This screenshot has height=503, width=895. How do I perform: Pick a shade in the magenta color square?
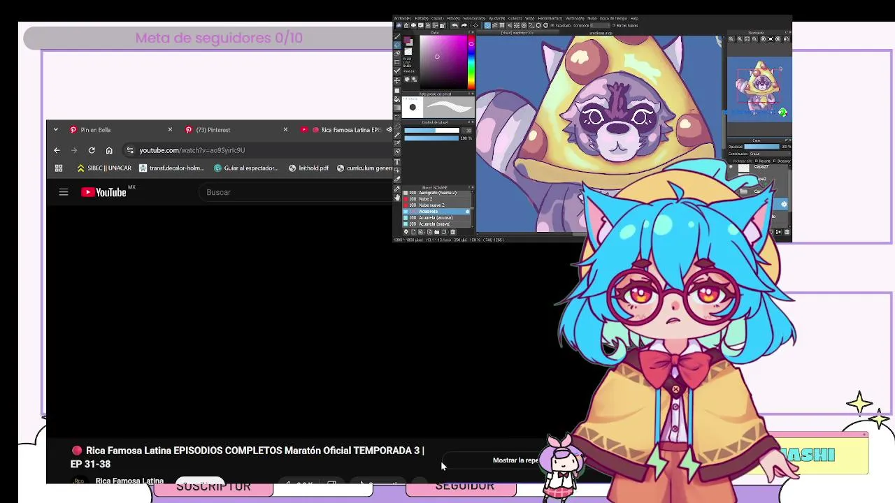click(x=443, y=62)
